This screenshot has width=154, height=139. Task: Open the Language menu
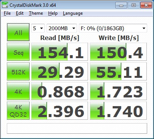73,13
